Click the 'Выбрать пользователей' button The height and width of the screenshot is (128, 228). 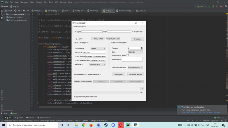(83, 81)
